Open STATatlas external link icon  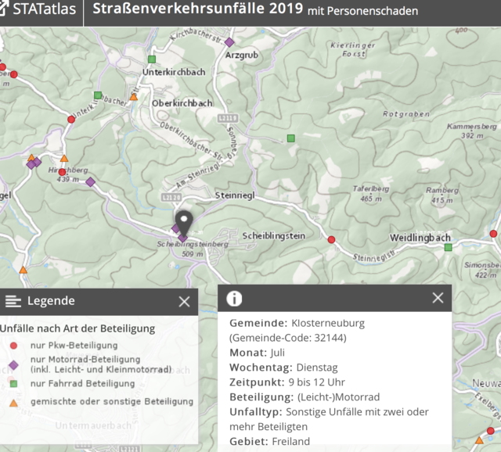tap(2, 9)
